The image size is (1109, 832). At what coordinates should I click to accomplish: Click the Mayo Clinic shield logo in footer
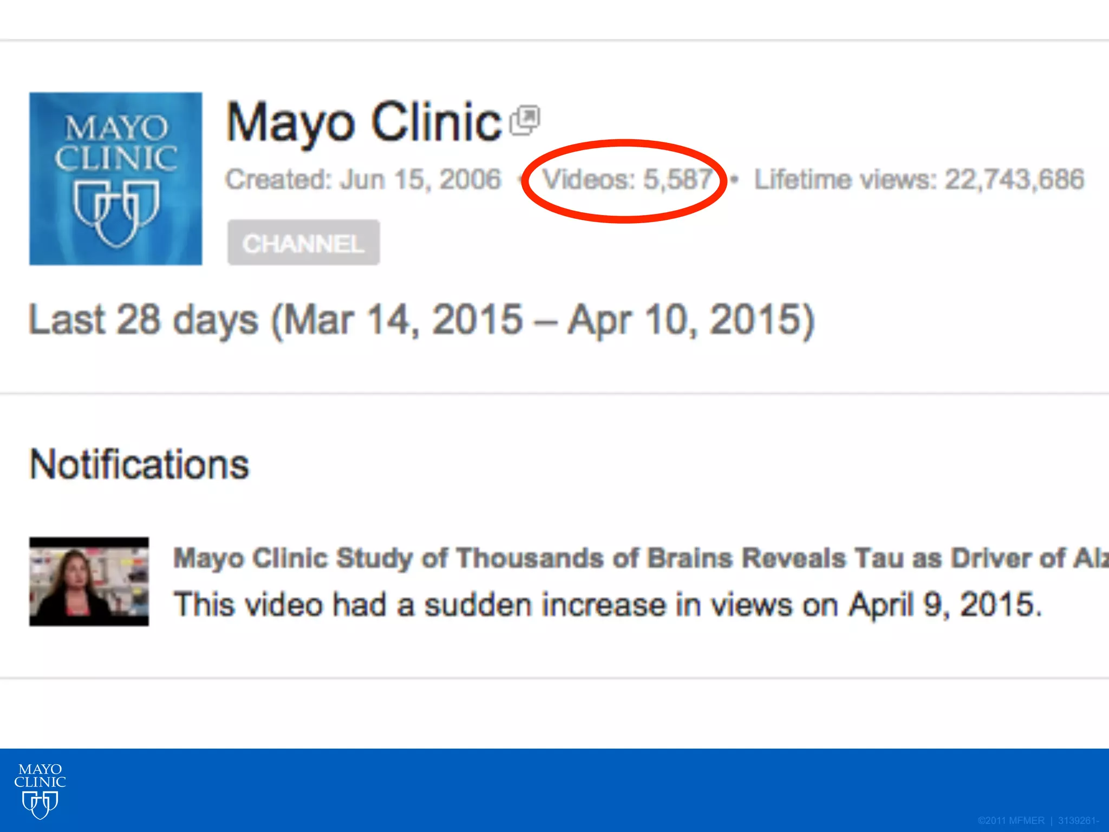click(x=40, y=805)
